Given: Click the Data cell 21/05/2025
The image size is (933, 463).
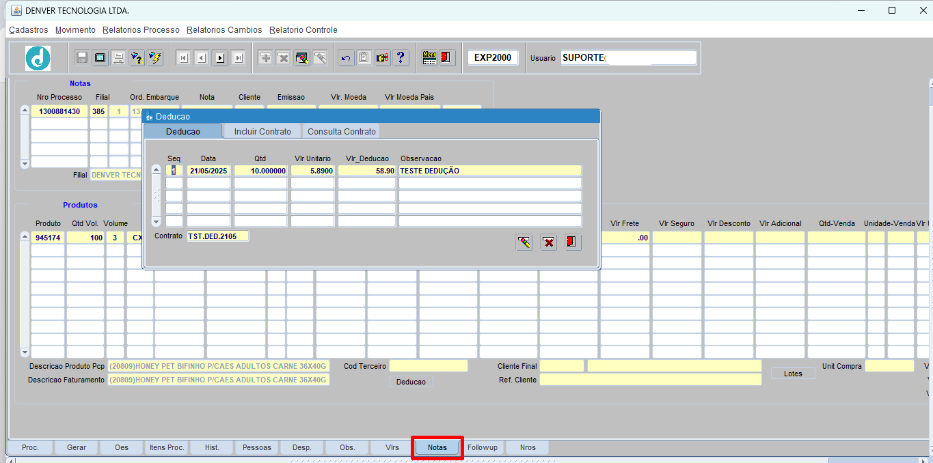Looking at the screenshot, I should pos(208,170).
